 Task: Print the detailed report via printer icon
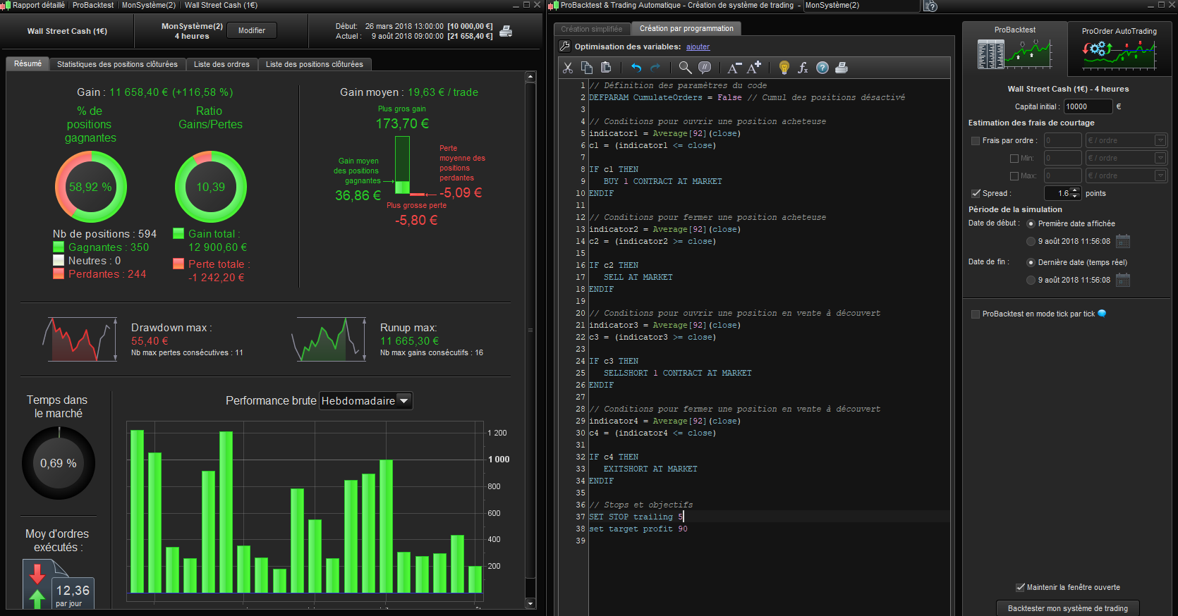[506, 31]
